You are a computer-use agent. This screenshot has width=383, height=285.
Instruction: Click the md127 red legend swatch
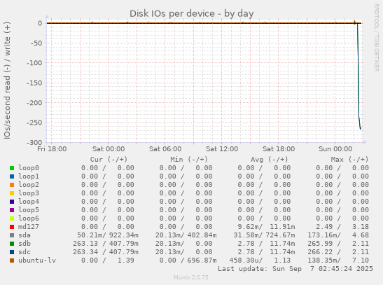12,227
